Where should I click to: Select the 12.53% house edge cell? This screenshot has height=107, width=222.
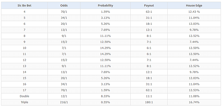tap(194, 90)
